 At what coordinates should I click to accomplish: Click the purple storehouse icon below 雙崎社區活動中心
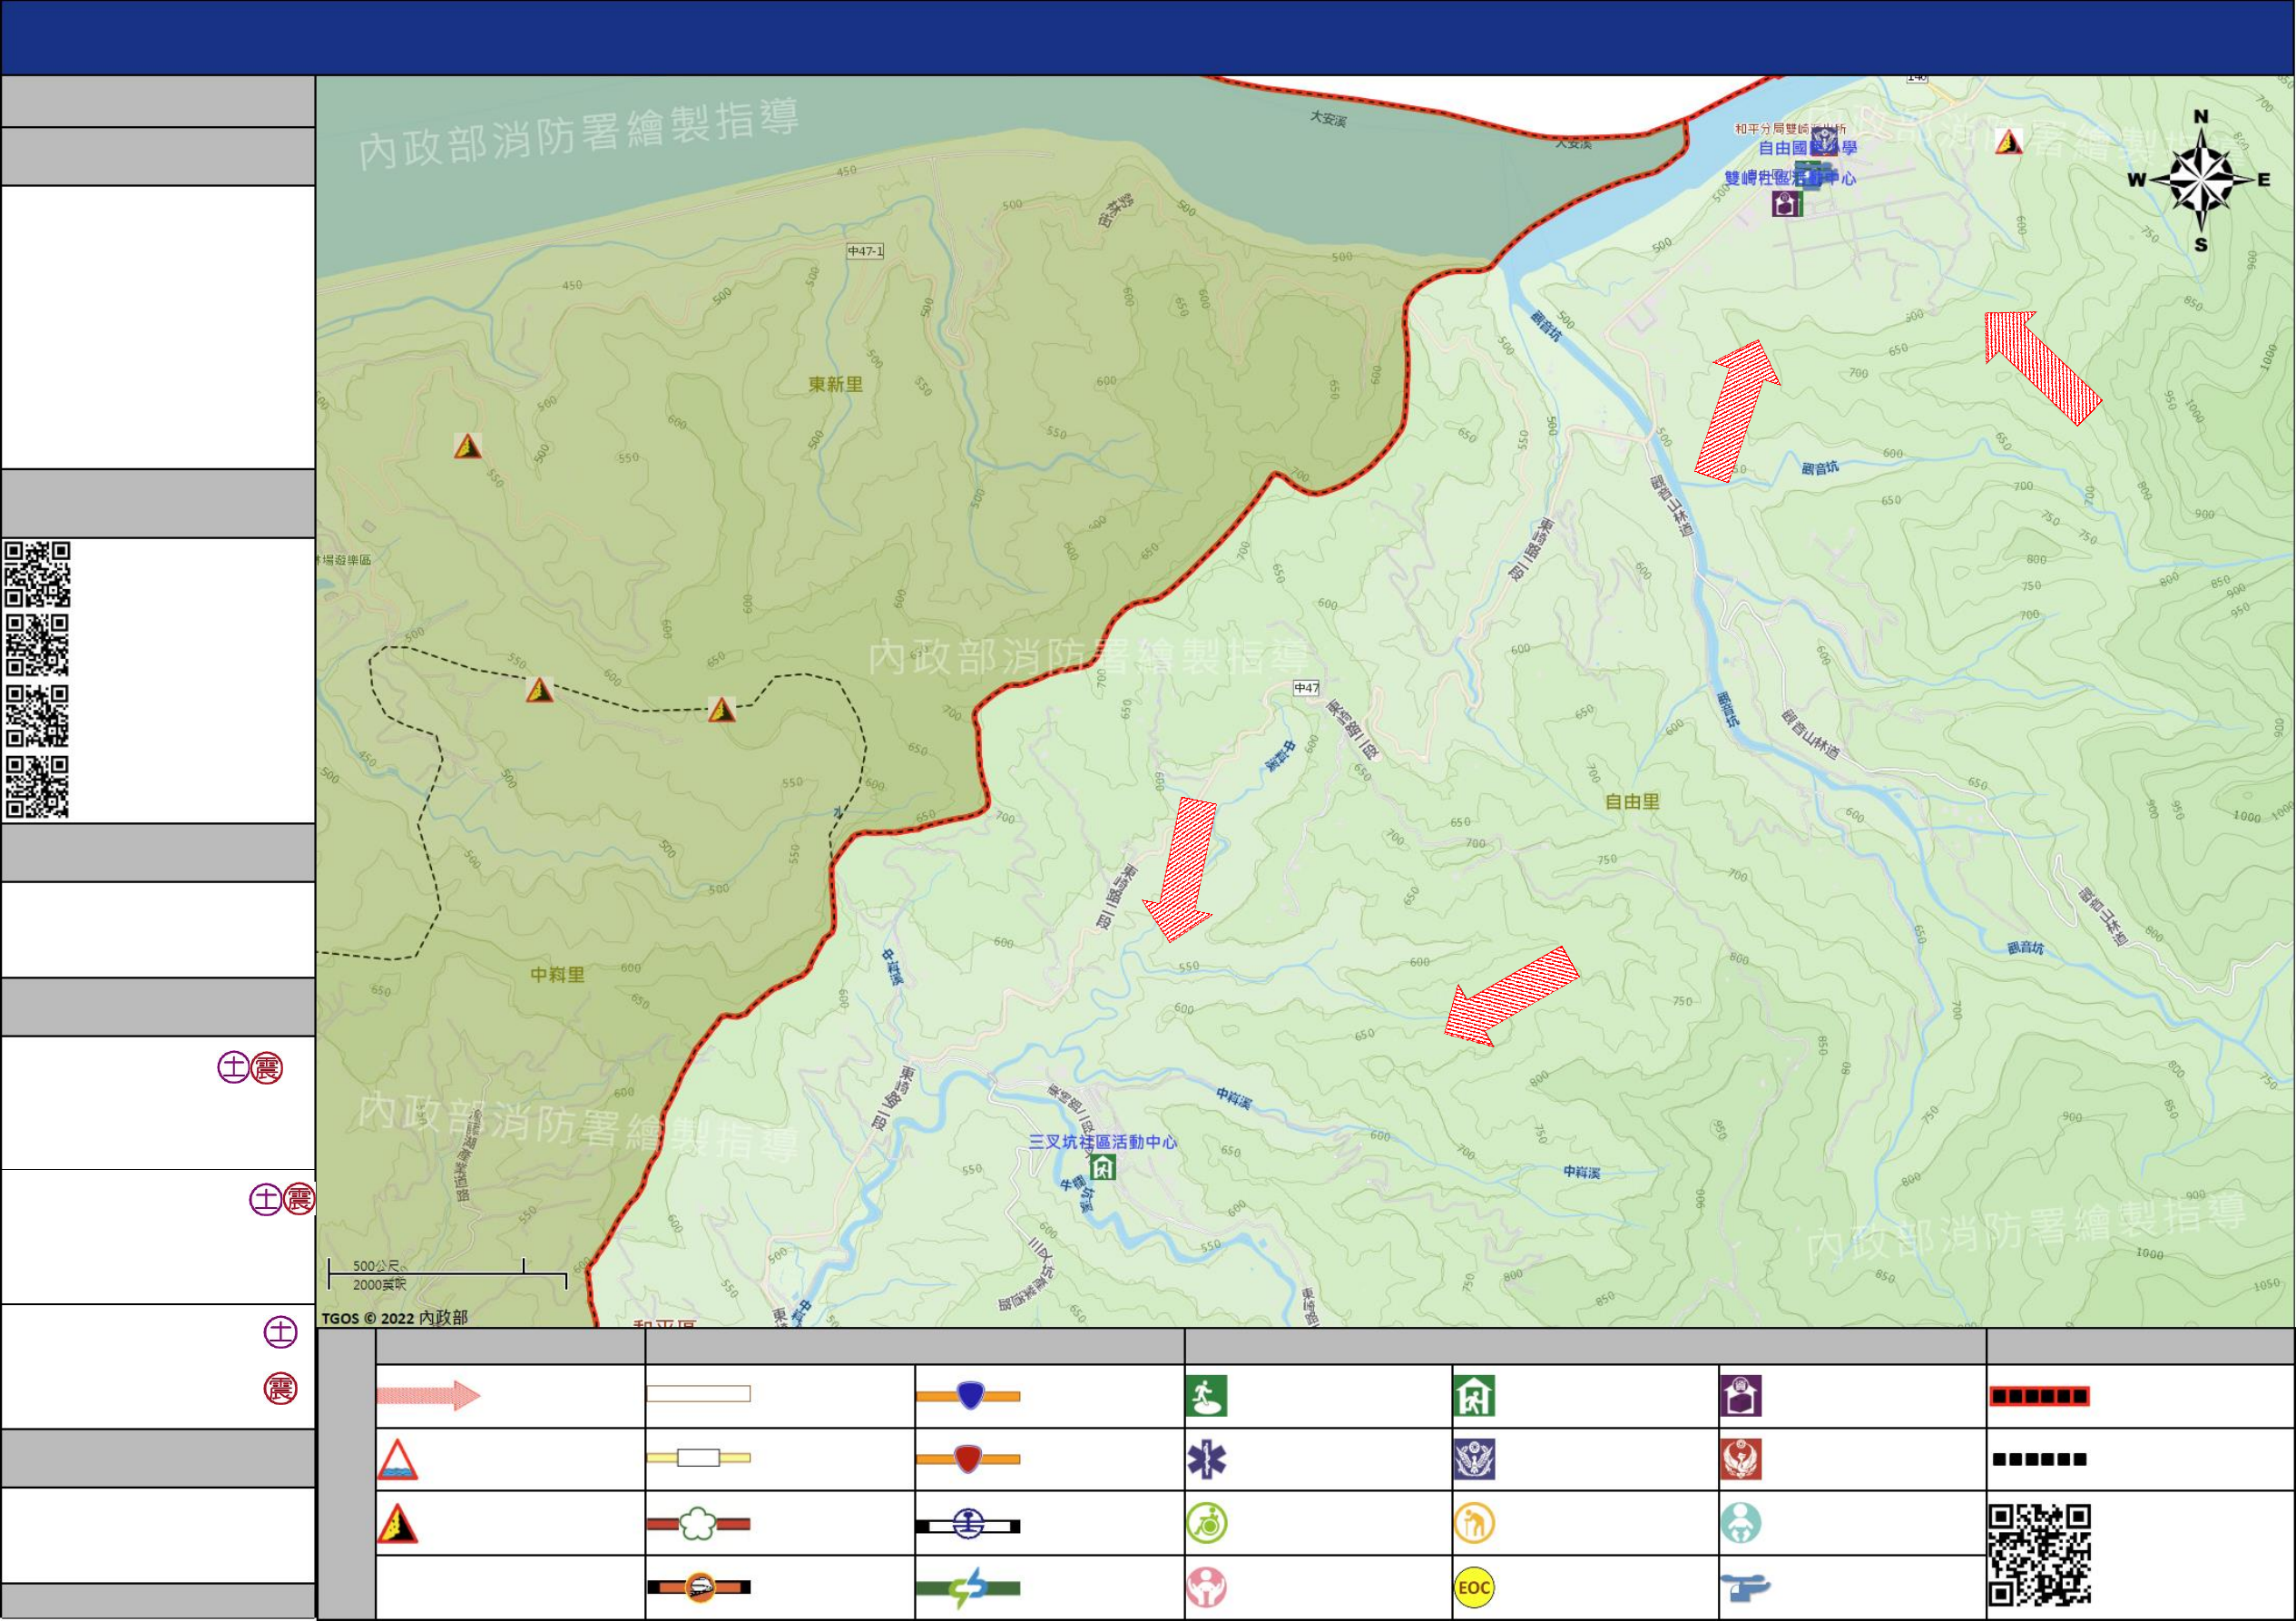(1787, 204)
